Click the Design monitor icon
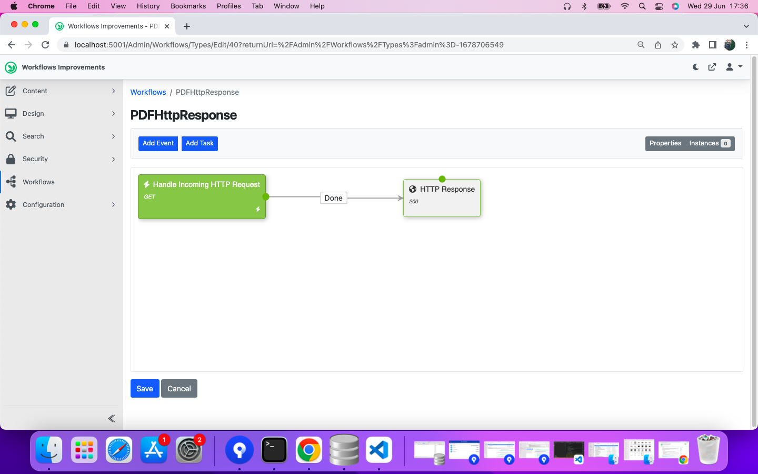The width and height of the screenshot is (758, 474). 11,113
